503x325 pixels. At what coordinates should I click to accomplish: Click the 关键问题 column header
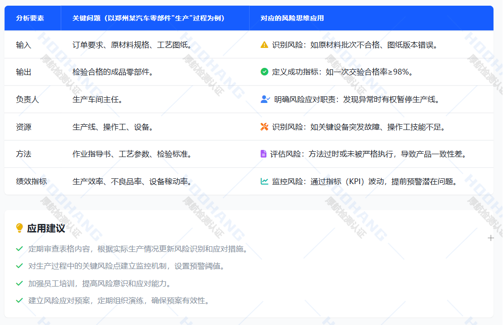(x=149, y=18)
